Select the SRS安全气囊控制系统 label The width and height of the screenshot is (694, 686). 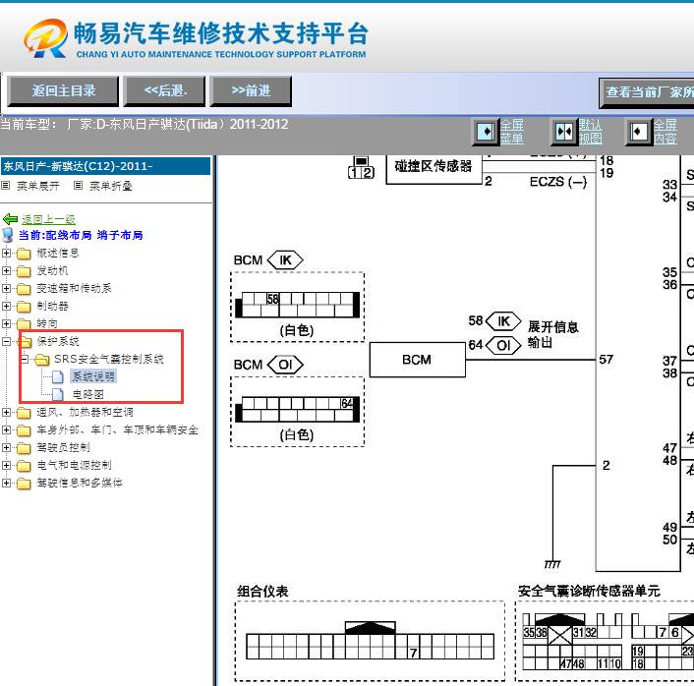(x=109, y=359)
